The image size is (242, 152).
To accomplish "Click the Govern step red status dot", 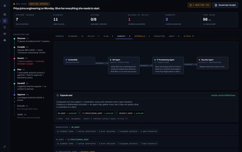I will coord(14,58).
